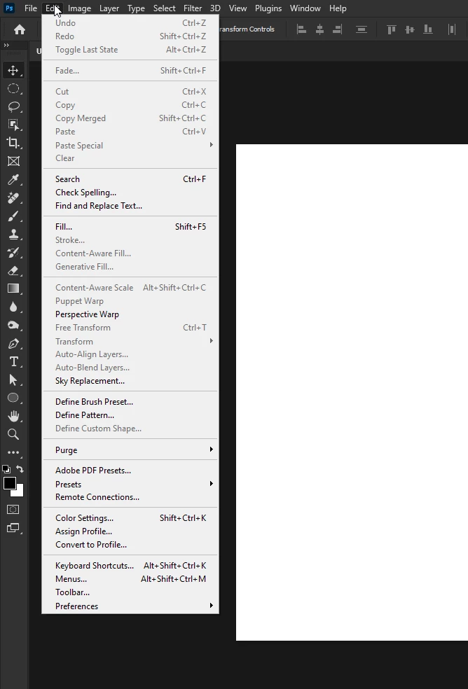Image resolution: width=468 pixels, height=689 pixels.
Task: Select the Sponge tool
Action: (x=13, y=325)
